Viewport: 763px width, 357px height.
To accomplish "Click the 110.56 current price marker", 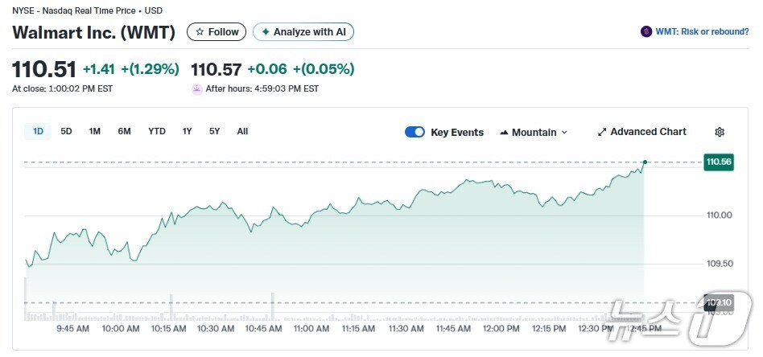I will point(718,162).
